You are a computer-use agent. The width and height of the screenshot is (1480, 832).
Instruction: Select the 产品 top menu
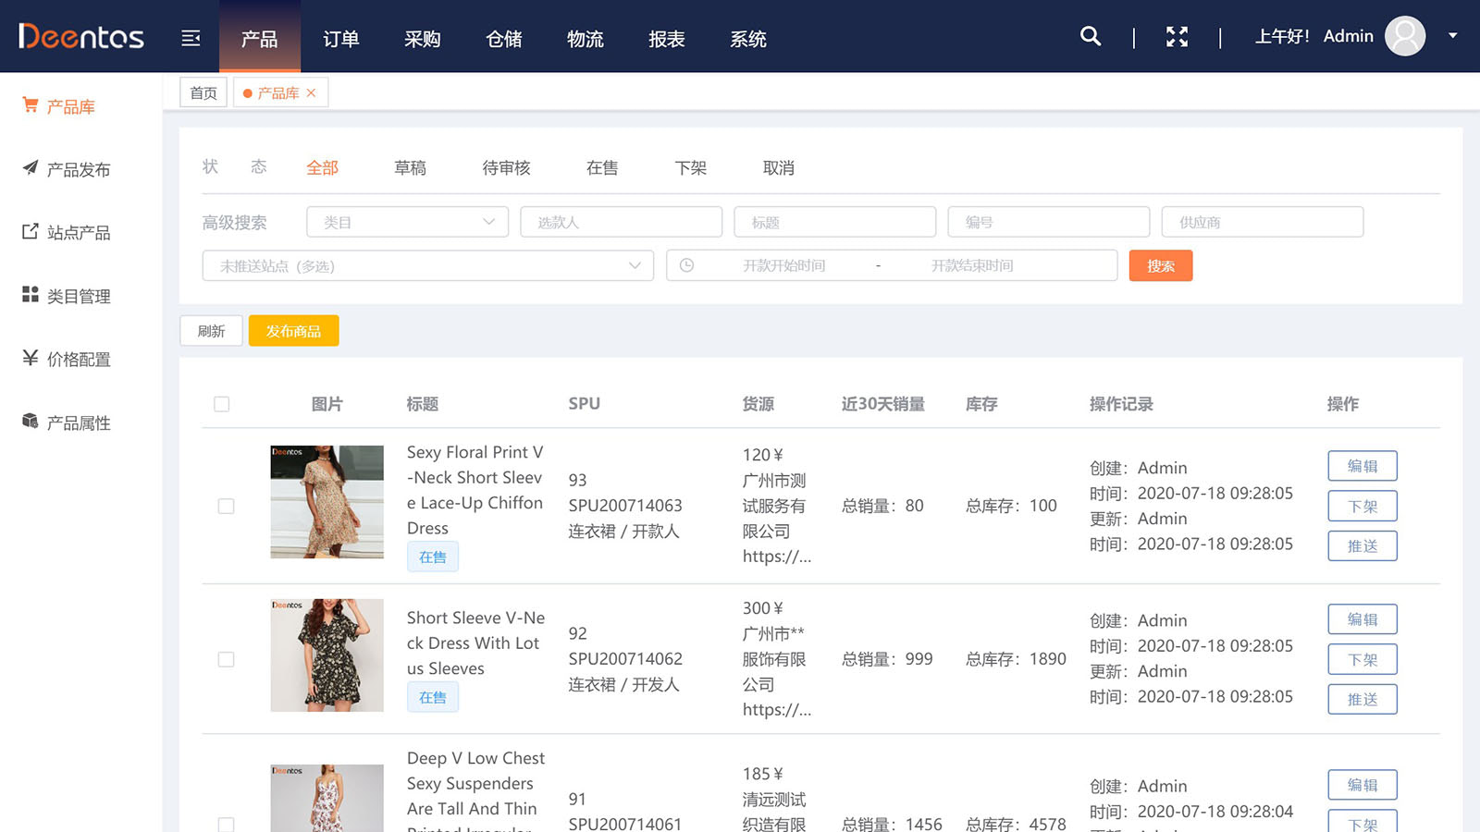coord(259,38)
